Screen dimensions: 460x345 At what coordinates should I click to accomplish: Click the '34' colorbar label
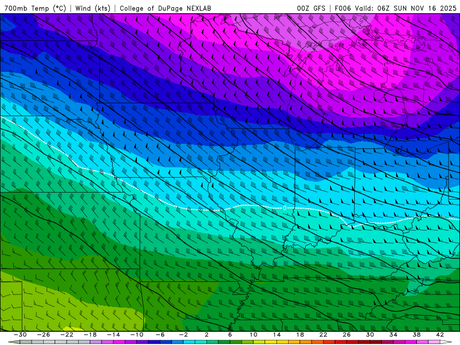tap(393, 335)
